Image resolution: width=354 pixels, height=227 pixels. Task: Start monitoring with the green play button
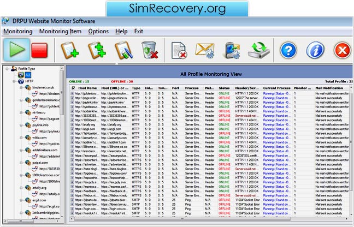click(16, 49)
